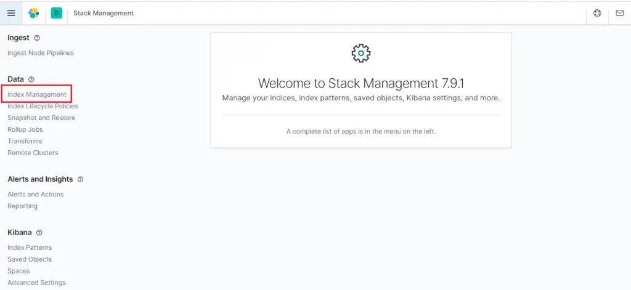The height and width of the screenshot is (290, 631).
Task: Click the Ingest section heading
Action: pyautogui.click(x=18, y=38)
